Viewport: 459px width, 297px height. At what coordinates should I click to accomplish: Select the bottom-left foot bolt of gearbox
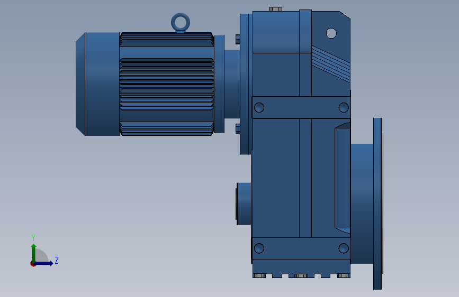click(259, 276)
